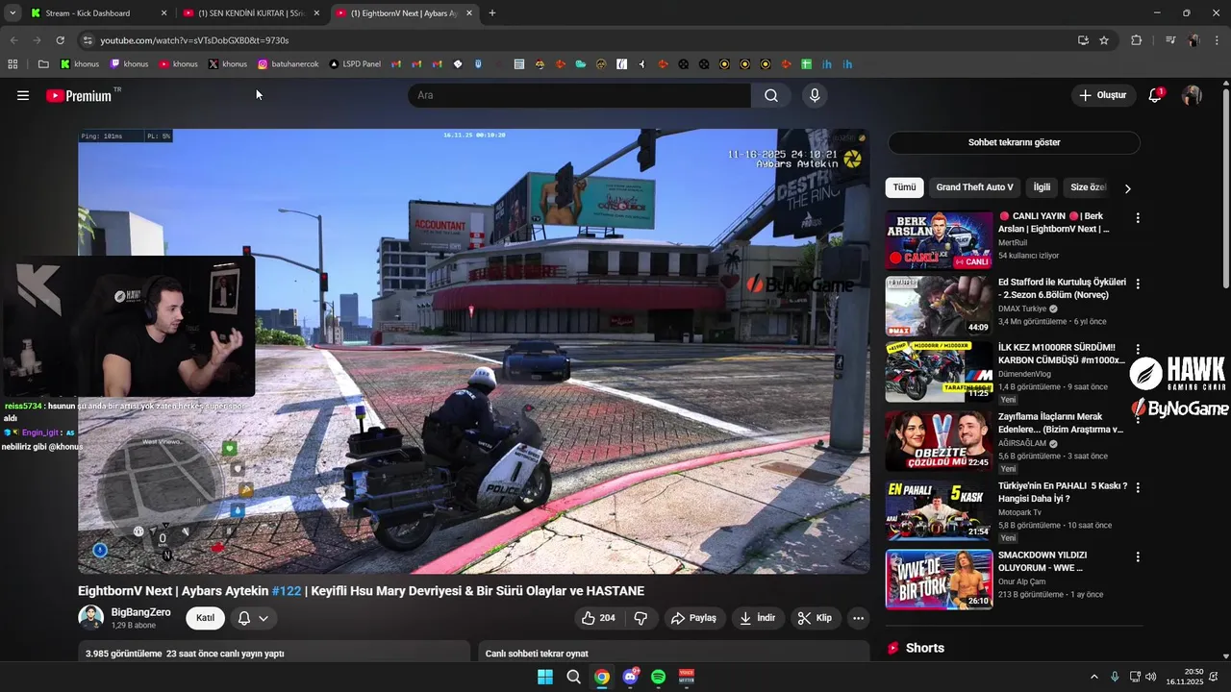Click the Paylaş share button
The height and width of the screenshot is (692, 1231).
click(x=693, y=618)
